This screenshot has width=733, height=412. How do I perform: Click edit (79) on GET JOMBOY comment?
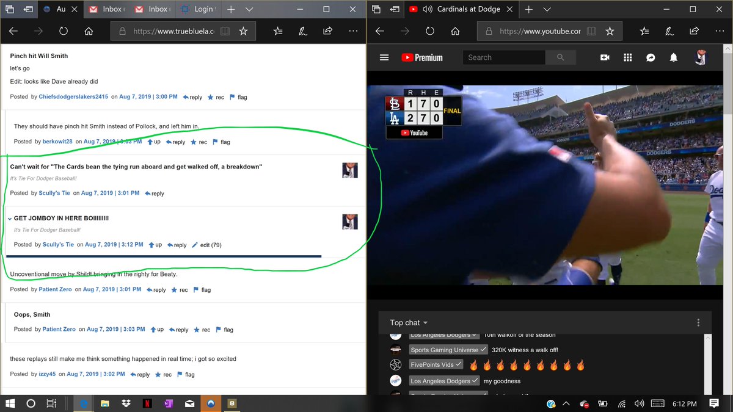[206, 245]
